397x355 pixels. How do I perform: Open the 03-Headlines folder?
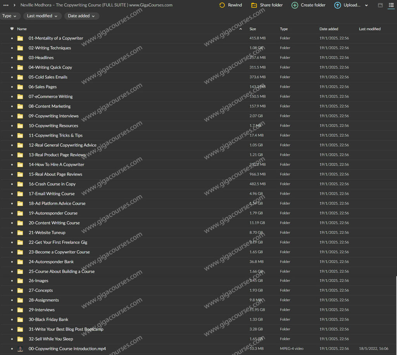(x=41, y=58)
